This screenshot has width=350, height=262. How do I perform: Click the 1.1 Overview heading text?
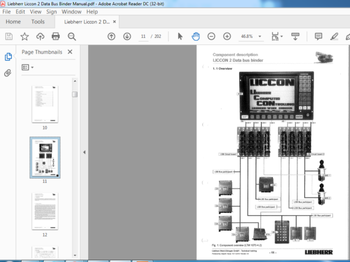click(222, 69)
